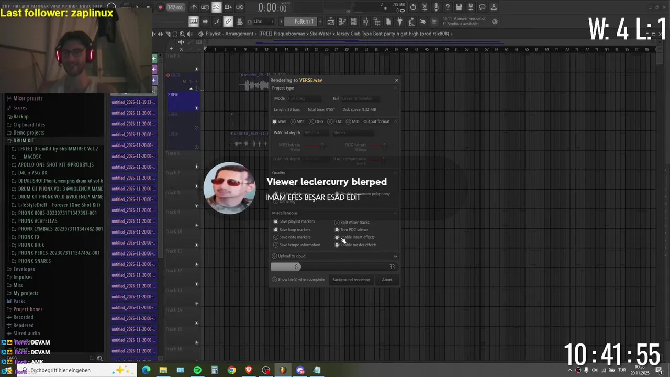This screenshot has width=670, height=377.
Task: Open the piano roll icon
Action: [342, 21]
